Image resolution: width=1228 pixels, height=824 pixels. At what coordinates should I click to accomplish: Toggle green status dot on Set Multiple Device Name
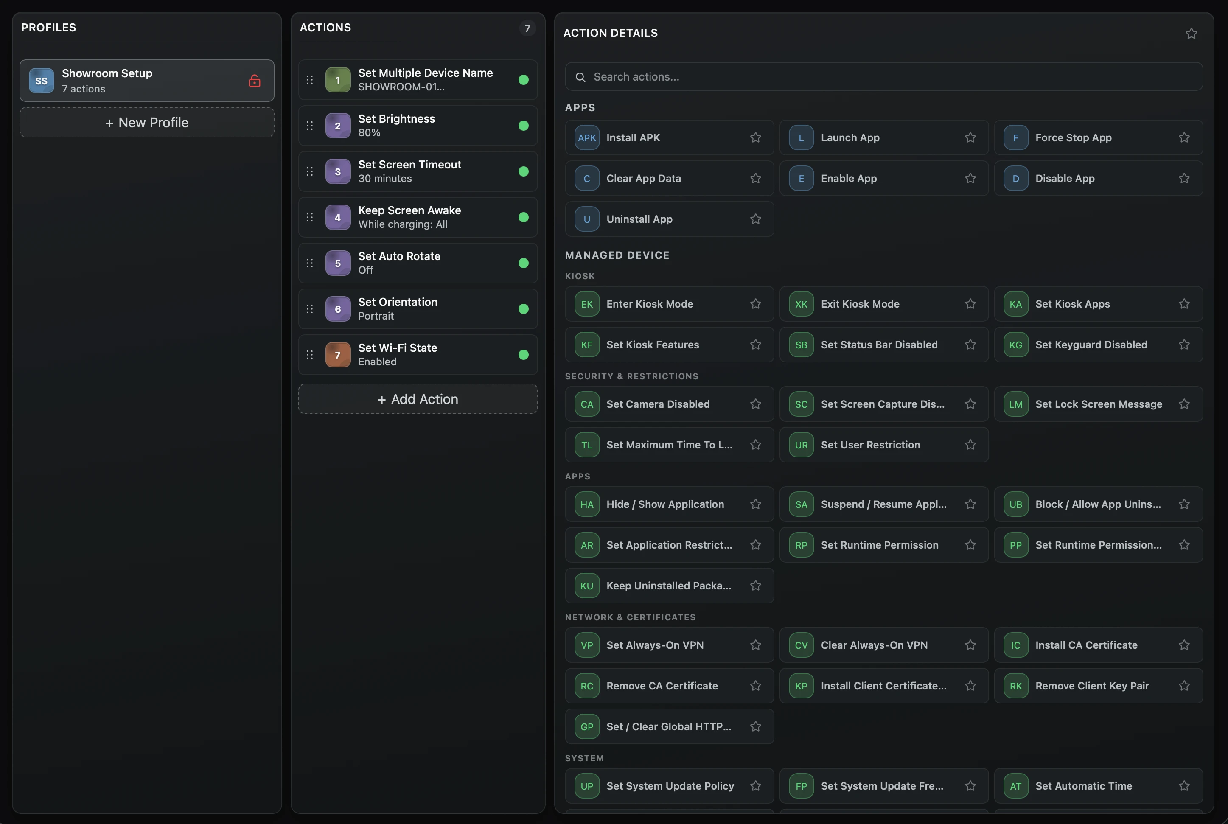tap(523, 80)
